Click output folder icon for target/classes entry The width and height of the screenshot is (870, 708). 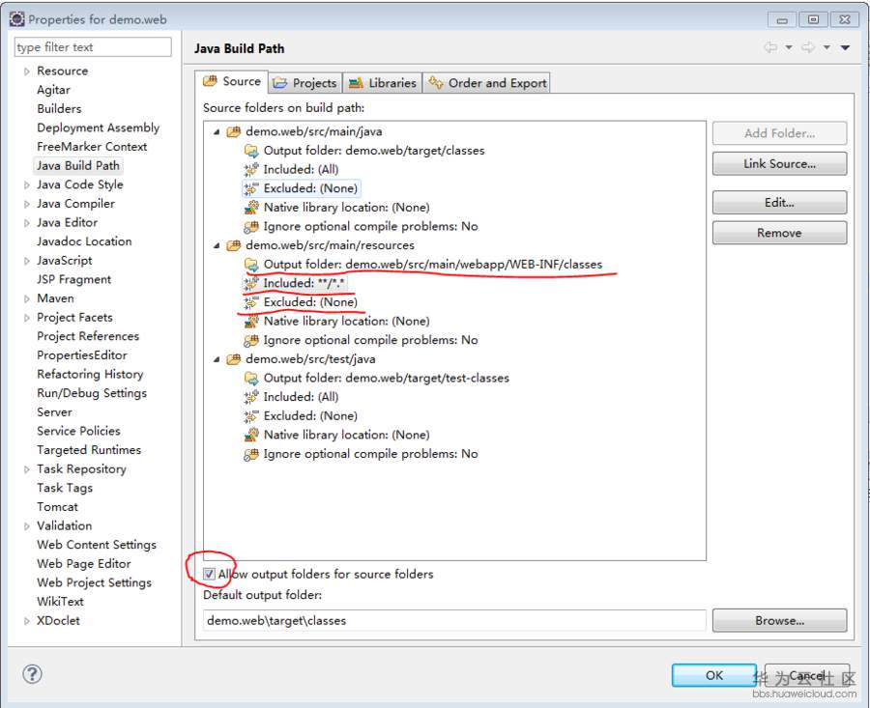pos(251,151)
